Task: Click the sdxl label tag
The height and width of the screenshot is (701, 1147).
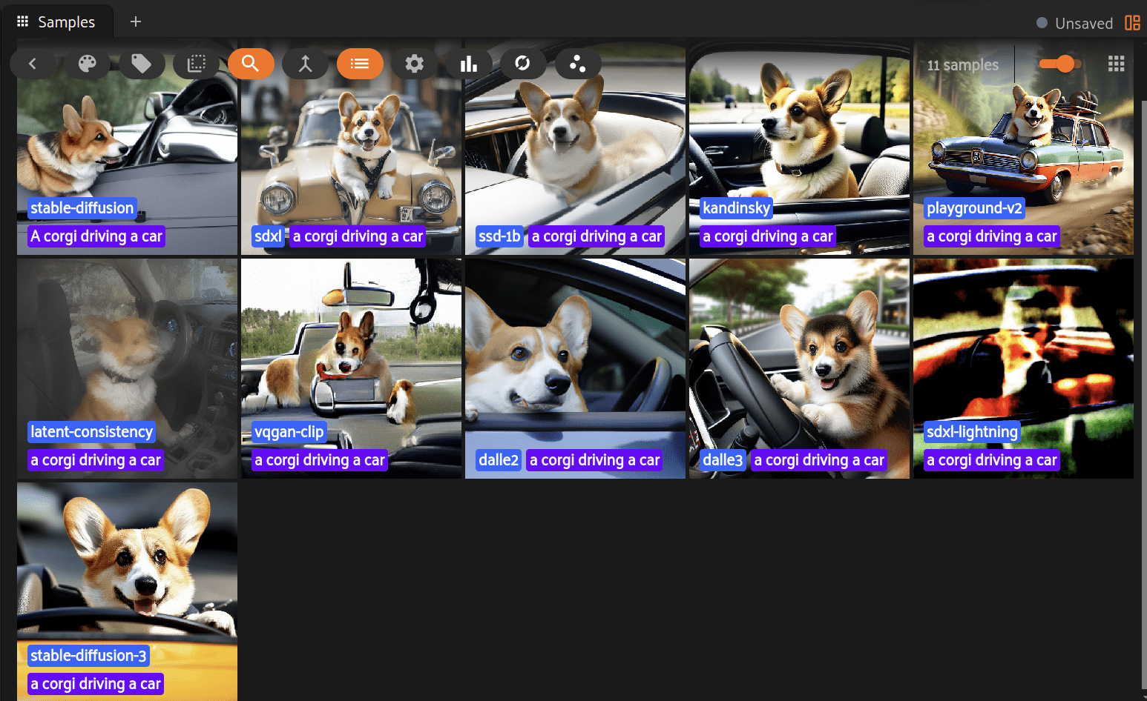Action: click(268, 236)
